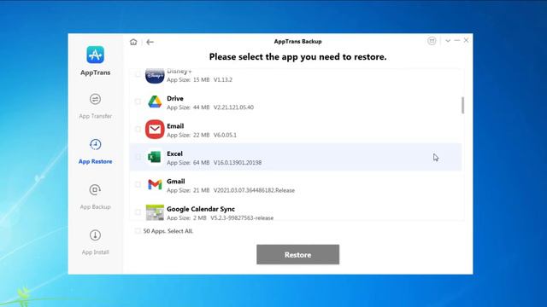Screen dimensions: 547x307
Task: Click the Excel app icon
Action: 154,157
